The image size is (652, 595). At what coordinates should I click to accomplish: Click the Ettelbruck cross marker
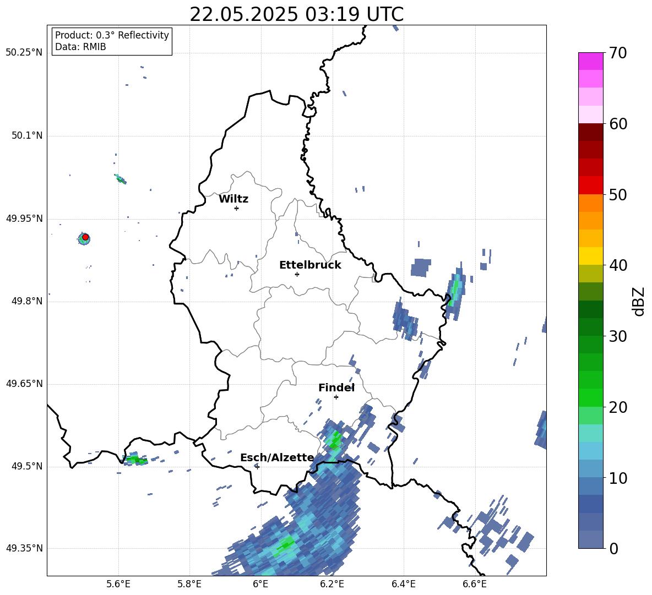(297, 274)
